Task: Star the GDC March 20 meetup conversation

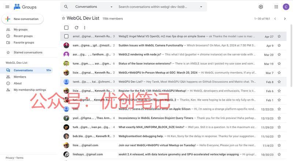Action: (x=279, y=73)
